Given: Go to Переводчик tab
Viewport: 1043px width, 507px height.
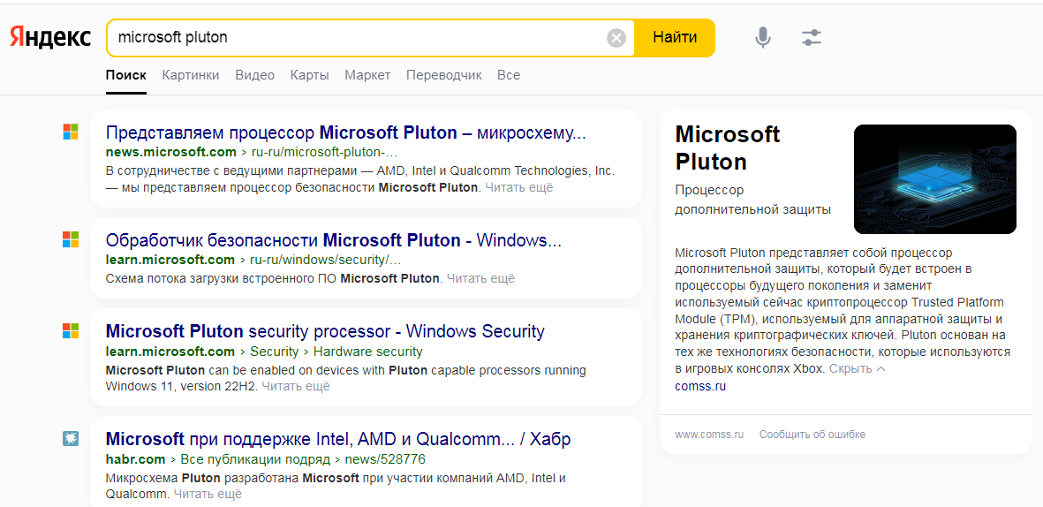Looking at the screenshot, I should click(x=444, y=75).
